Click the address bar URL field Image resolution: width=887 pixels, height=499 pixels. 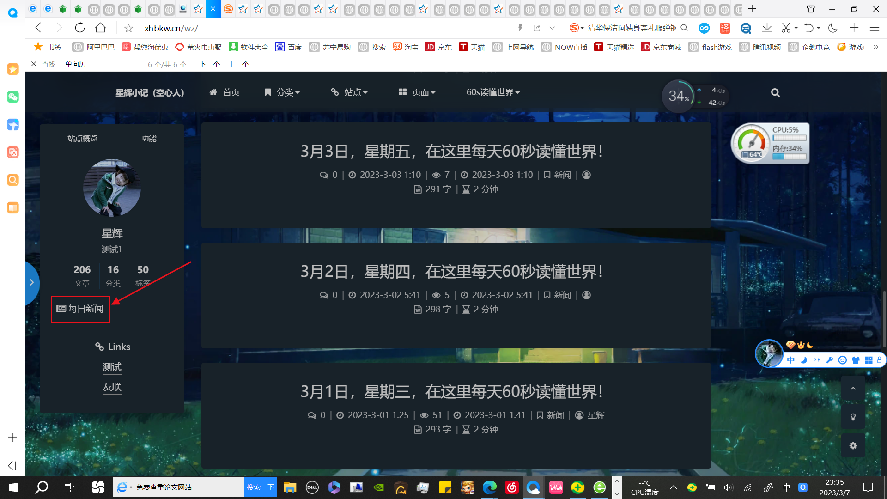[x=323, y=28]
